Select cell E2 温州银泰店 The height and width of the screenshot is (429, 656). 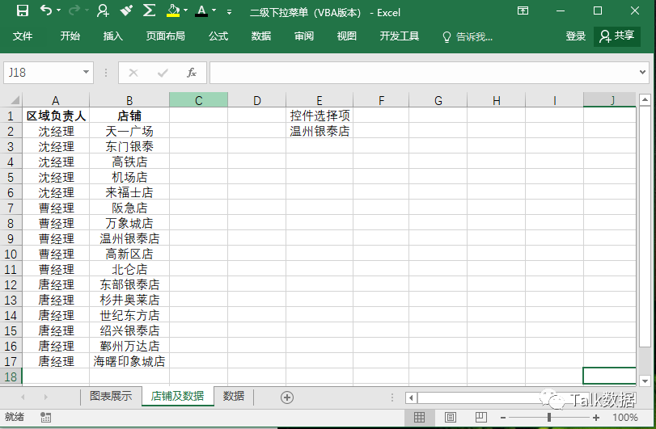coord(320,131)
